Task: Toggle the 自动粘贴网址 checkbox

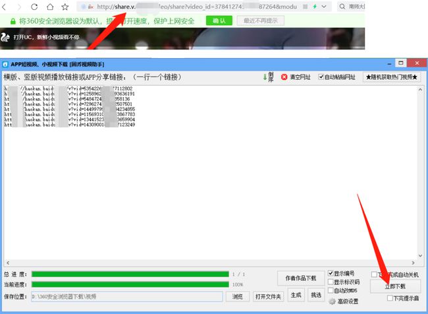Action: 321,77
